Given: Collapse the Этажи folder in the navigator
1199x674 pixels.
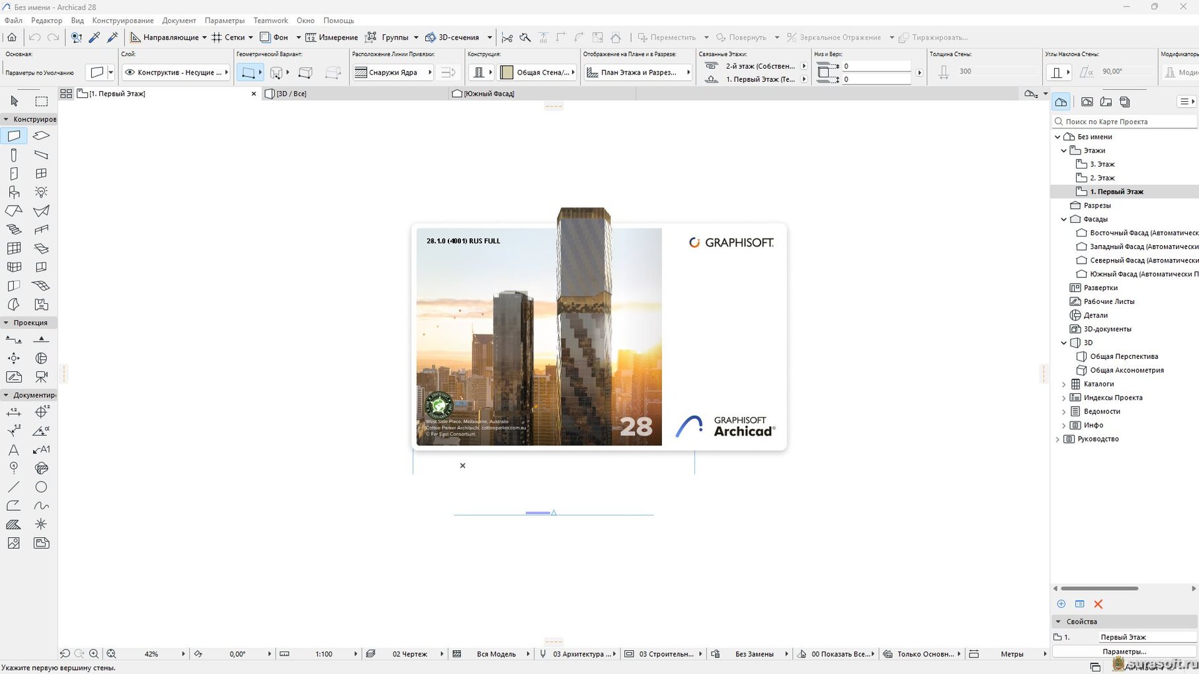Looking at the screenshot, I should pyautogui.click(x=1064, y=151).
